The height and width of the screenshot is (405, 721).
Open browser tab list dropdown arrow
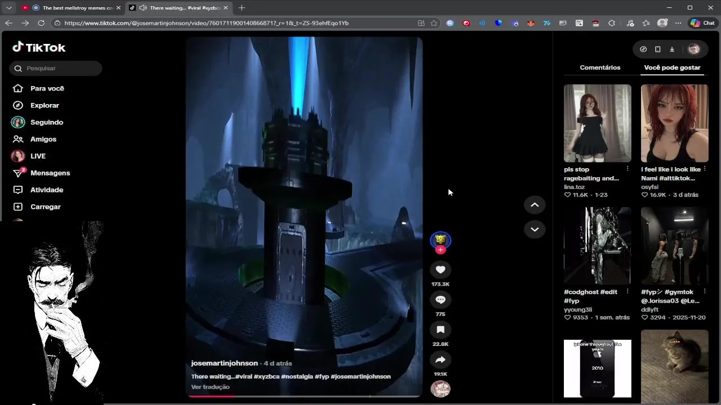coord(8,8)
